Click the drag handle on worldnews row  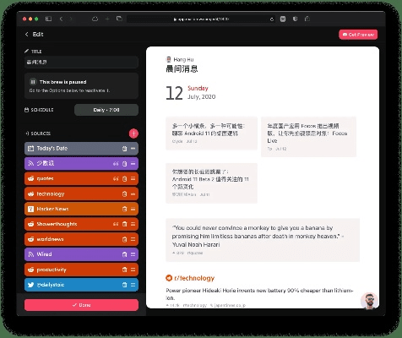tap(133, 239)
